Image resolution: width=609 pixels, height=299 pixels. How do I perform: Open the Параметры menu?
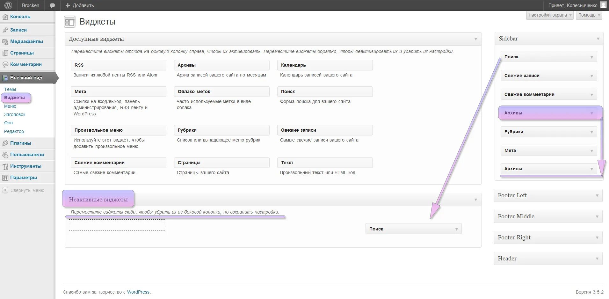tap(24, 178)
